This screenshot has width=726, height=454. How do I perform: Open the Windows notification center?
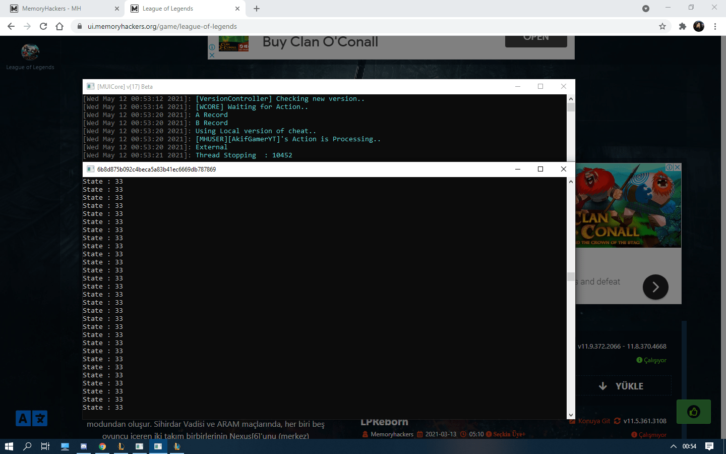[x=709, y=446]
